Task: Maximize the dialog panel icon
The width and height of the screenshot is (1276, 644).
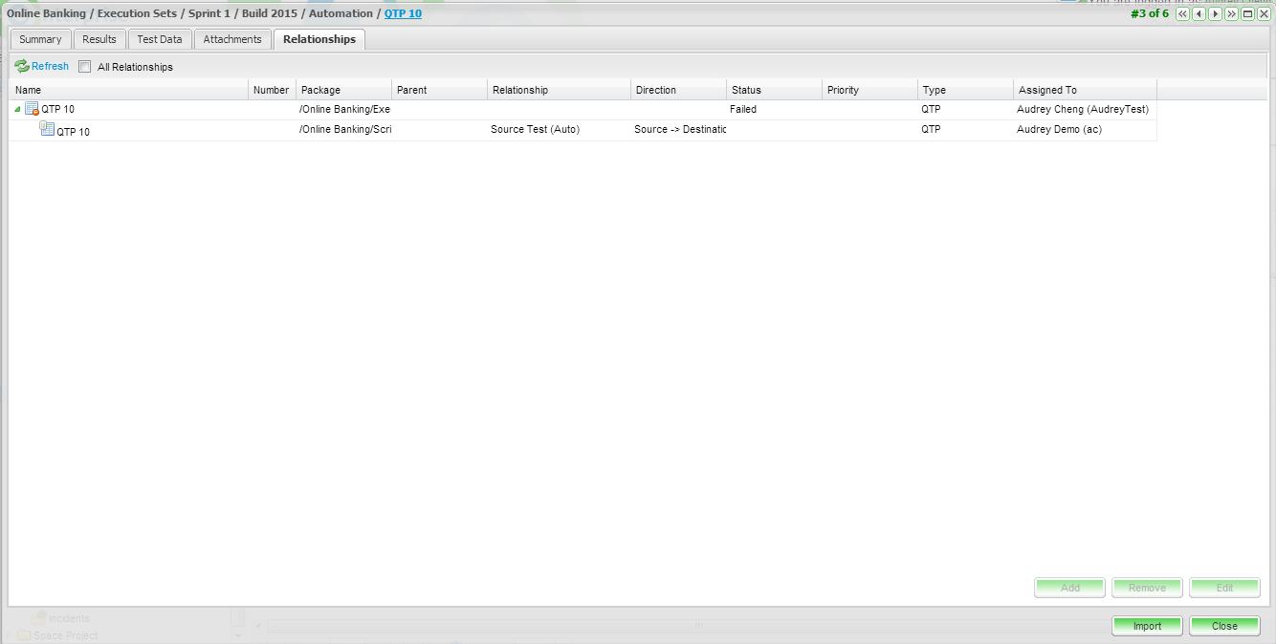Action: [x=1248, y=14]
